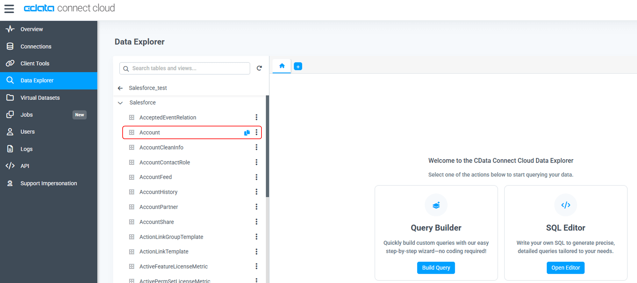
Task: Open Virtual Datasets in the sidebar
Action: pos(48,98)
